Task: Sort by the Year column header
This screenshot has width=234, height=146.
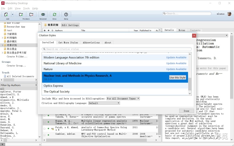Action: [136, 30]
